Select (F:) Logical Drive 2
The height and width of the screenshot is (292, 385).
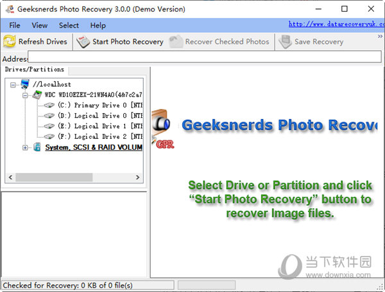click(x=100, y=136)
